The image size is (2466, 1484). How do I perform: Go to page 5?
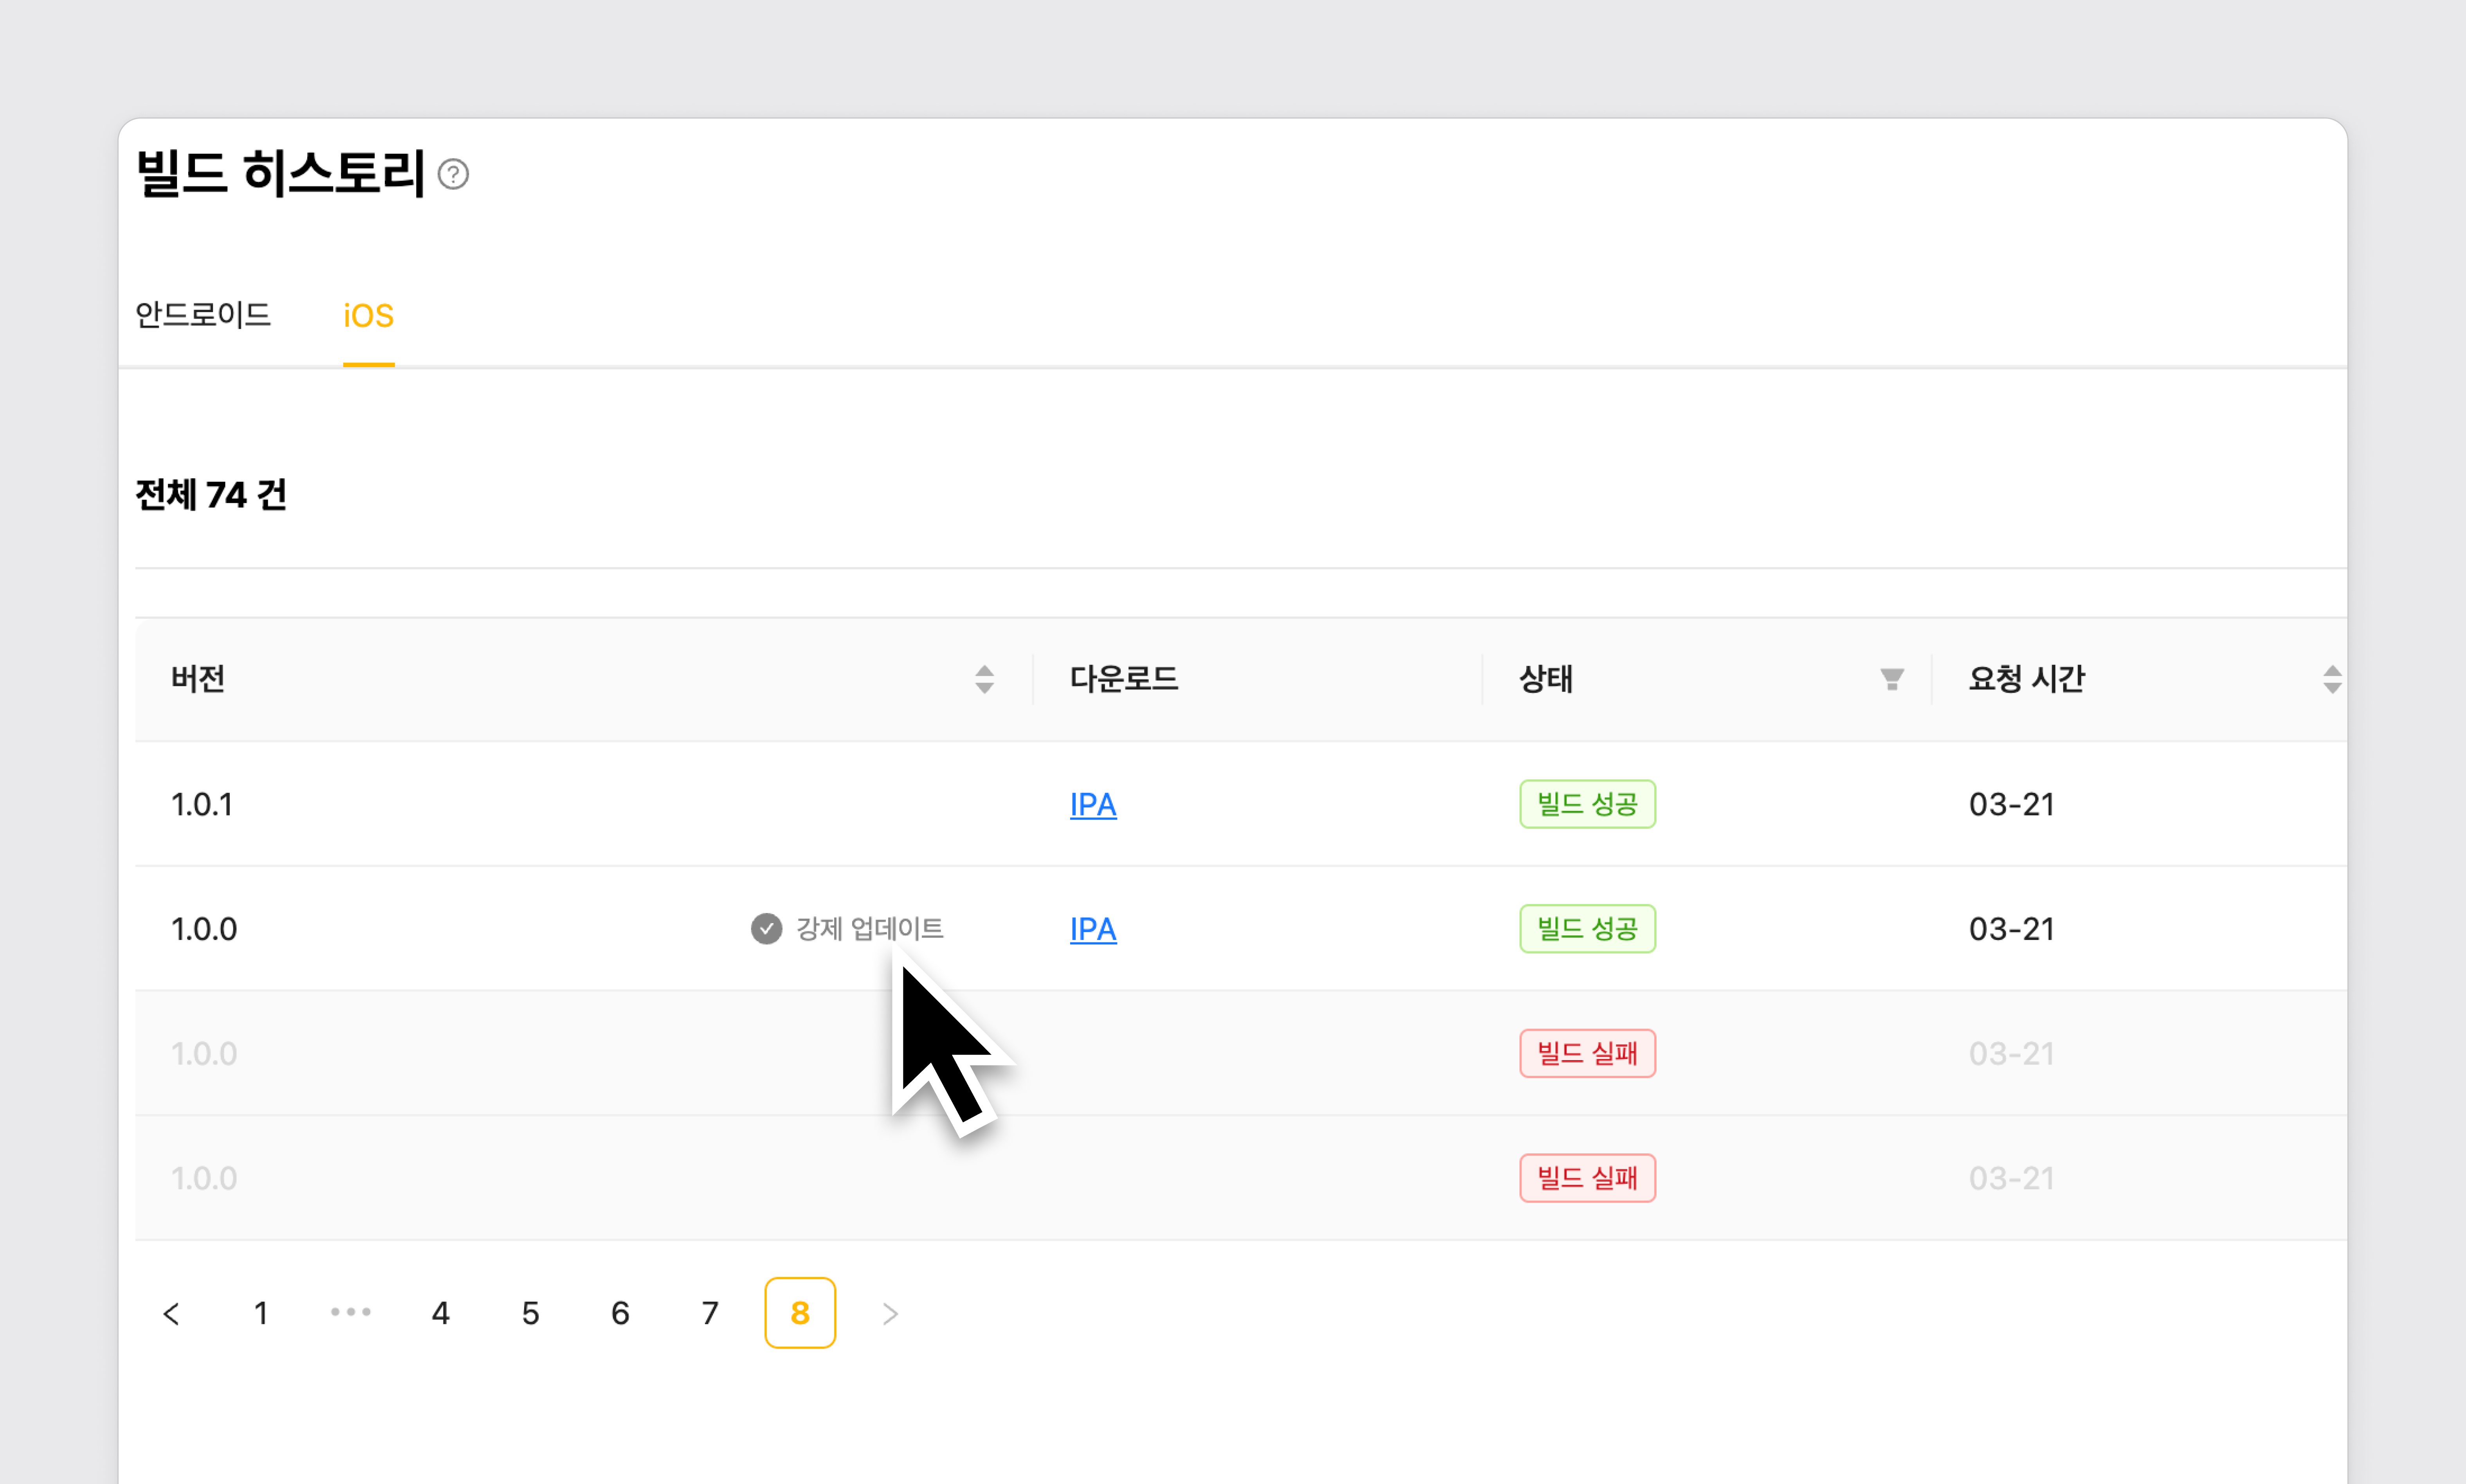530,1313
